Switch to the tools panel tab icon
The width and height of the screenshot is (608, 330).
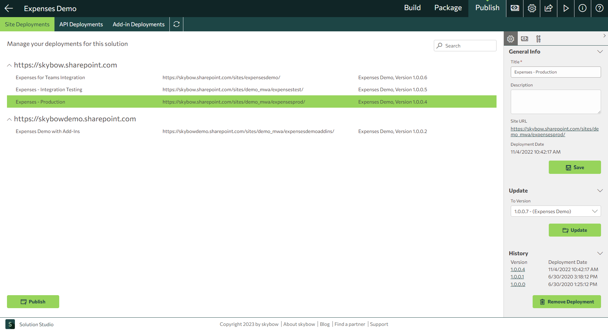coord(539,39)
